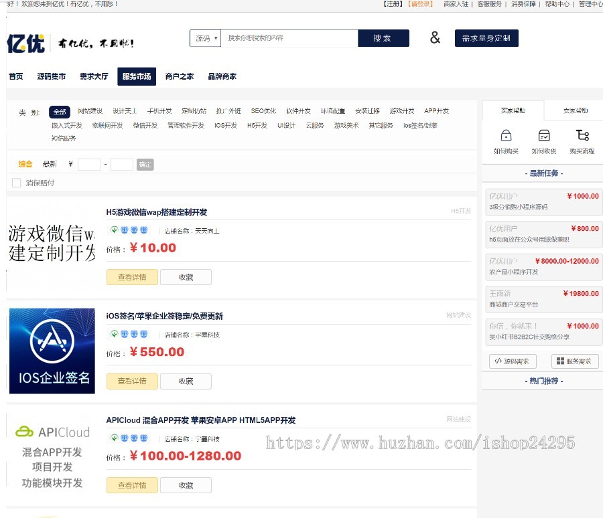Click 查看详情 for the iOS签名 listing
The width and height of the screenshot is (603, 518).
click(132, 381)
